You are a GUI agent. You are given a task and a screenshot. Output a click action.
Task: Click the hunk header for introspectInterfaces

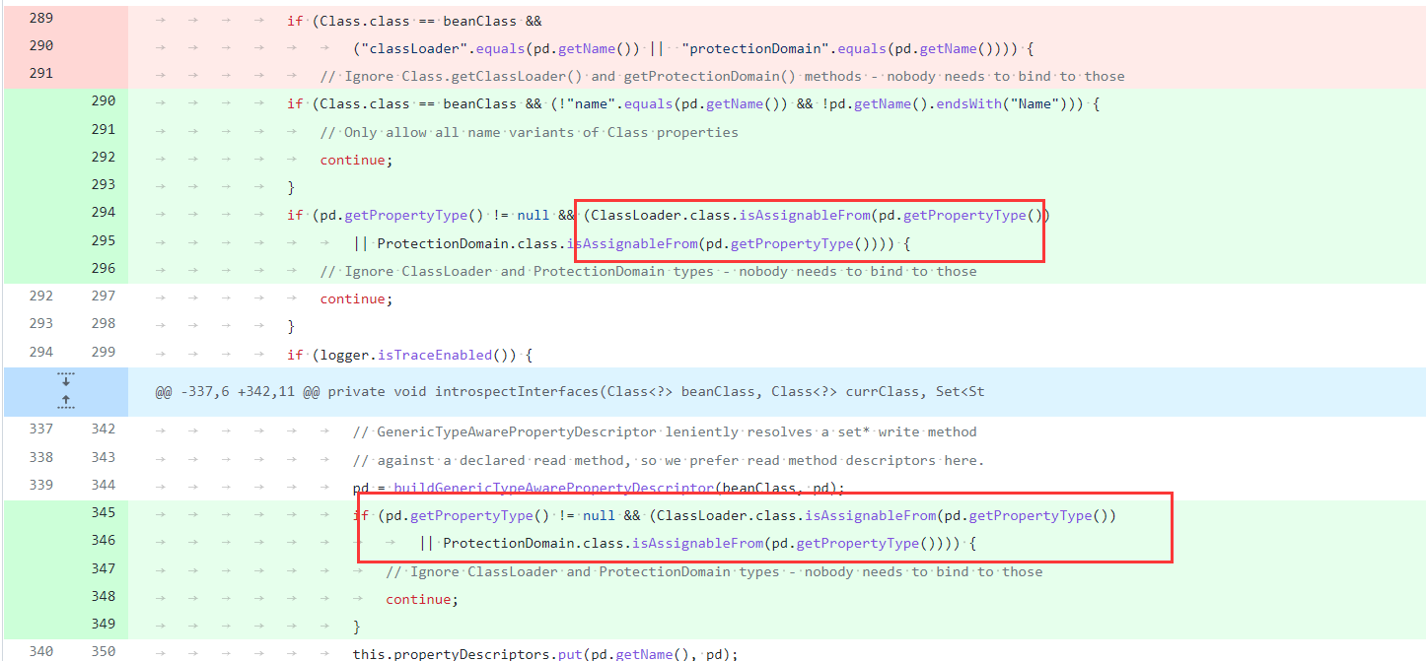pyautogui.click(x=569, y=392)
